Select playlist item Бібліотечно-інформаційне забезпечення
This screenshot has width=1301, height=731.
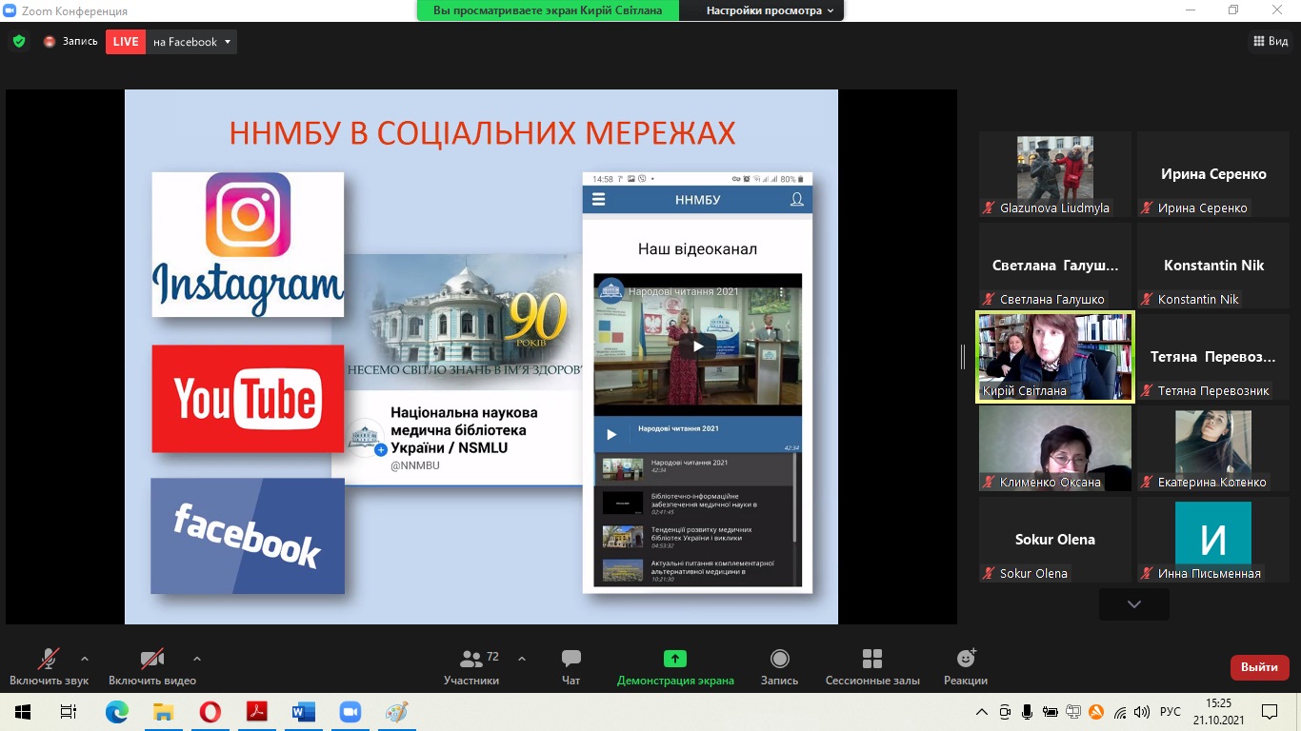[693, 503]
